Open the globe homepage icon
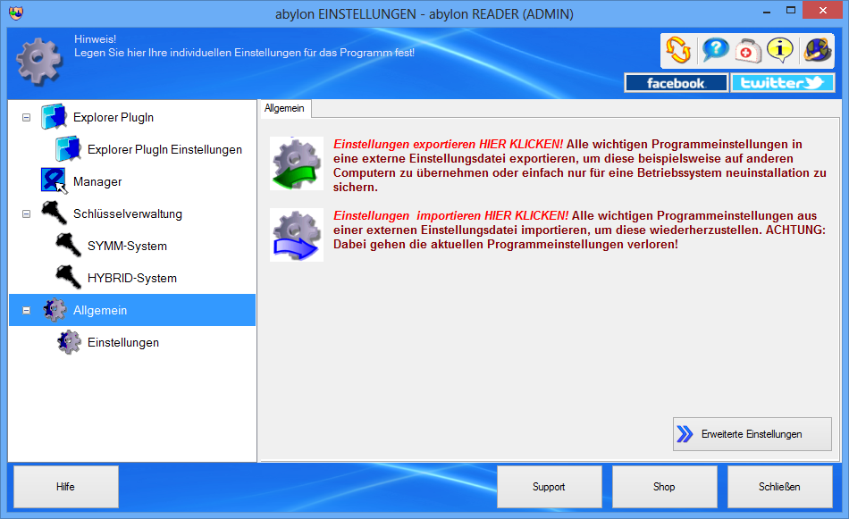This screenshot has width=849, height=519. click(x=817, y=50)
